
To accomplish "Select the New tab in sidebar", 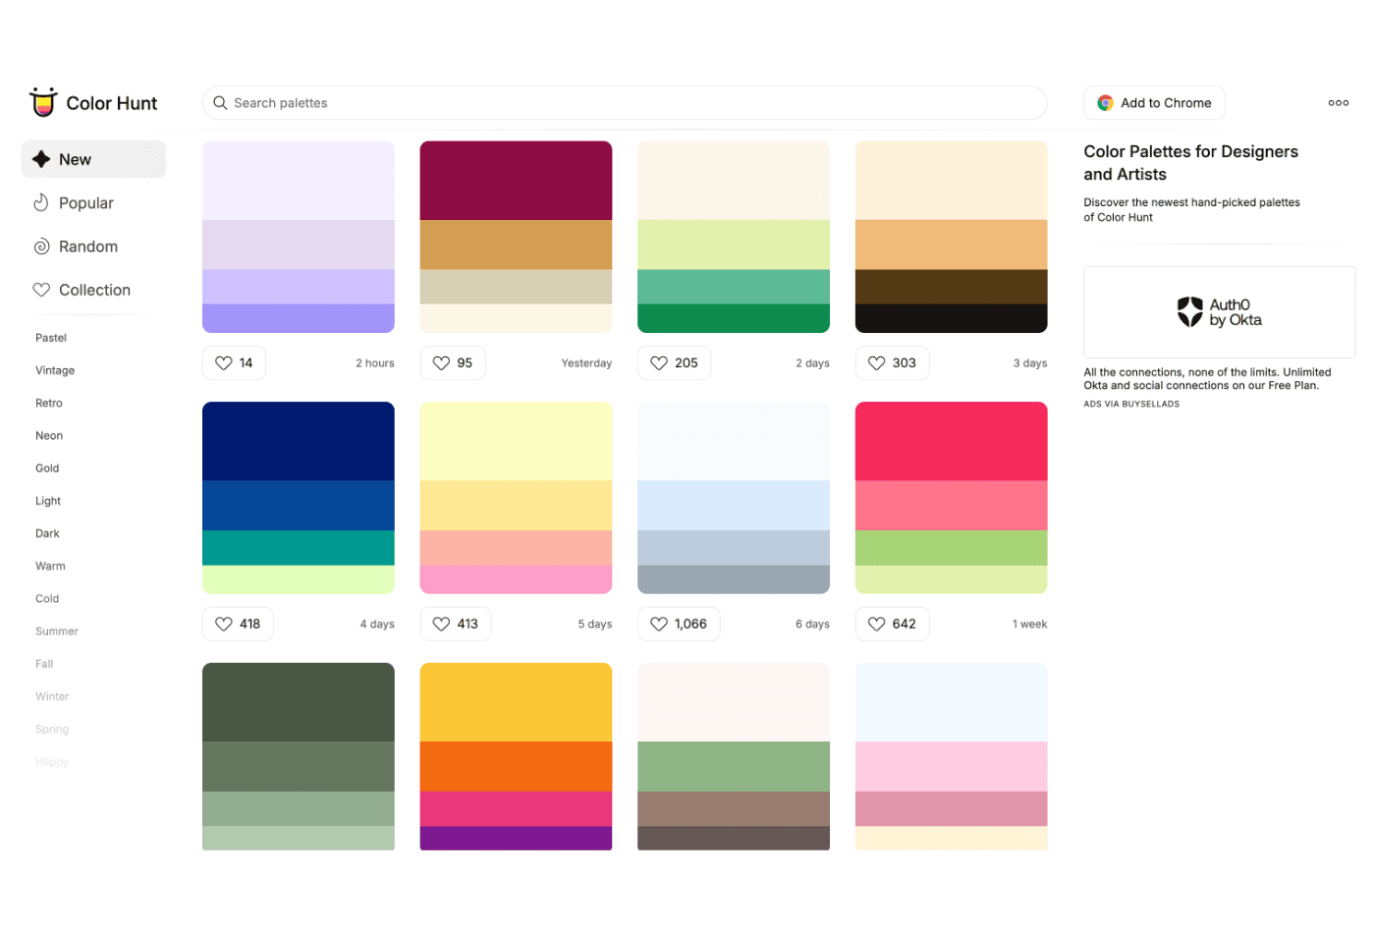I will tap(93, 159).
